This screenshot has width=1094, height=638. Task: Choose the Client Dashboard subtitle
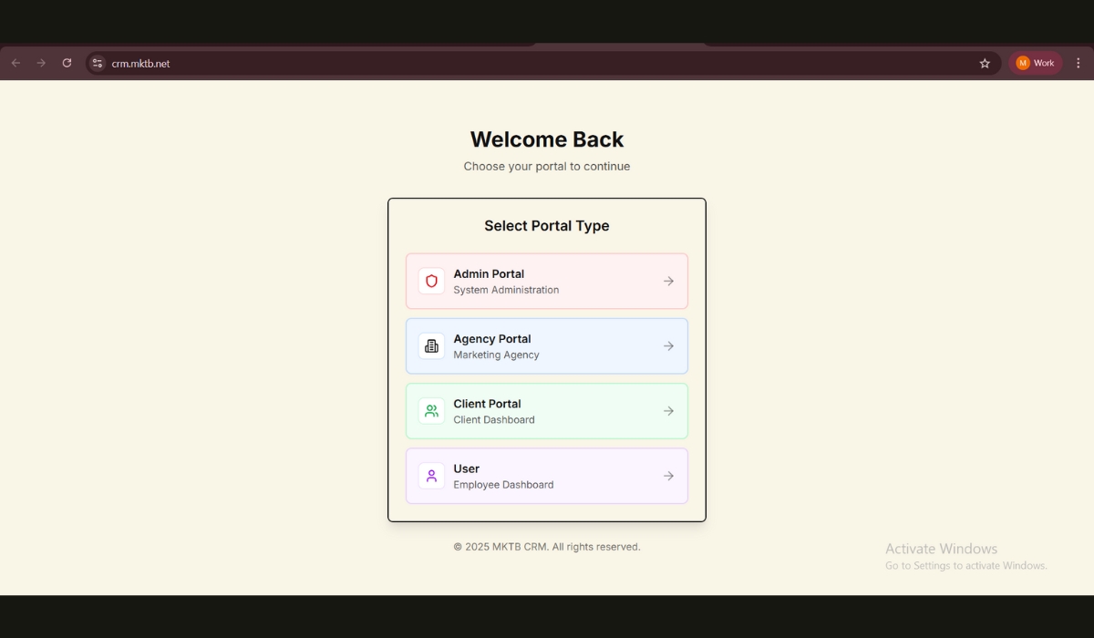tap(493, 420)
